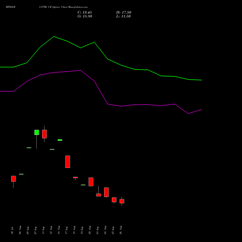Image resolution: width=242 pixels, height=242 pixels.
Task: Click the '05 Aug' date axis label
Action: point(28,230)
